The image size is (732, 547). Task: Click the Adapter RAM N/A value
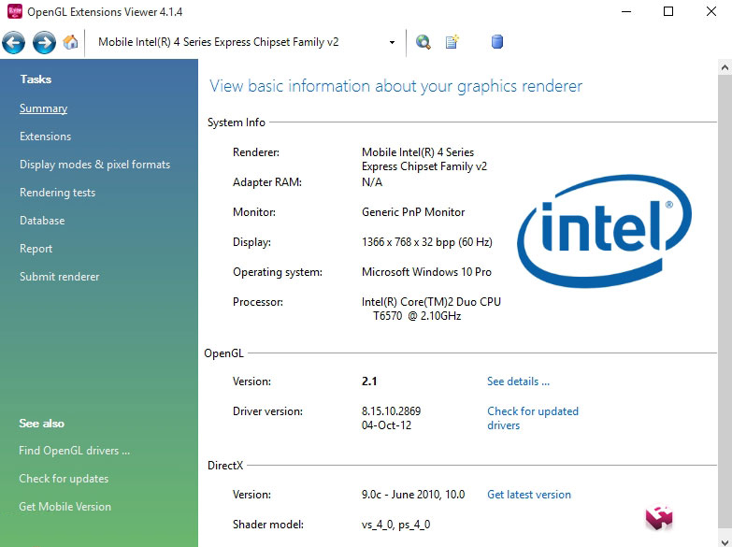tap(372, 182)
